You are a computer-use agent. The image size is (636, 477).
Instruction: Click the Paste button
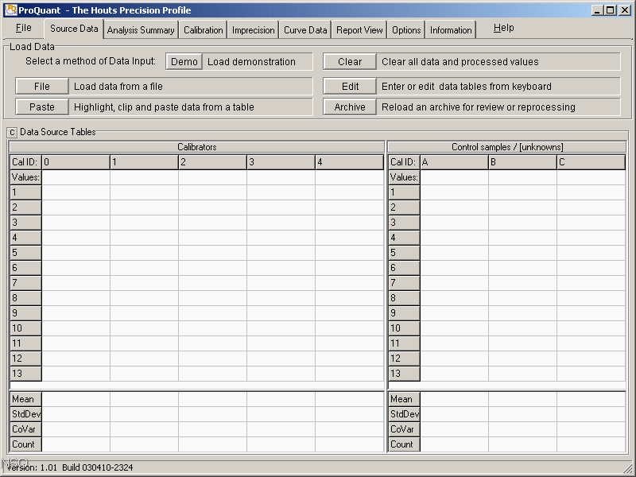(42, 107)
